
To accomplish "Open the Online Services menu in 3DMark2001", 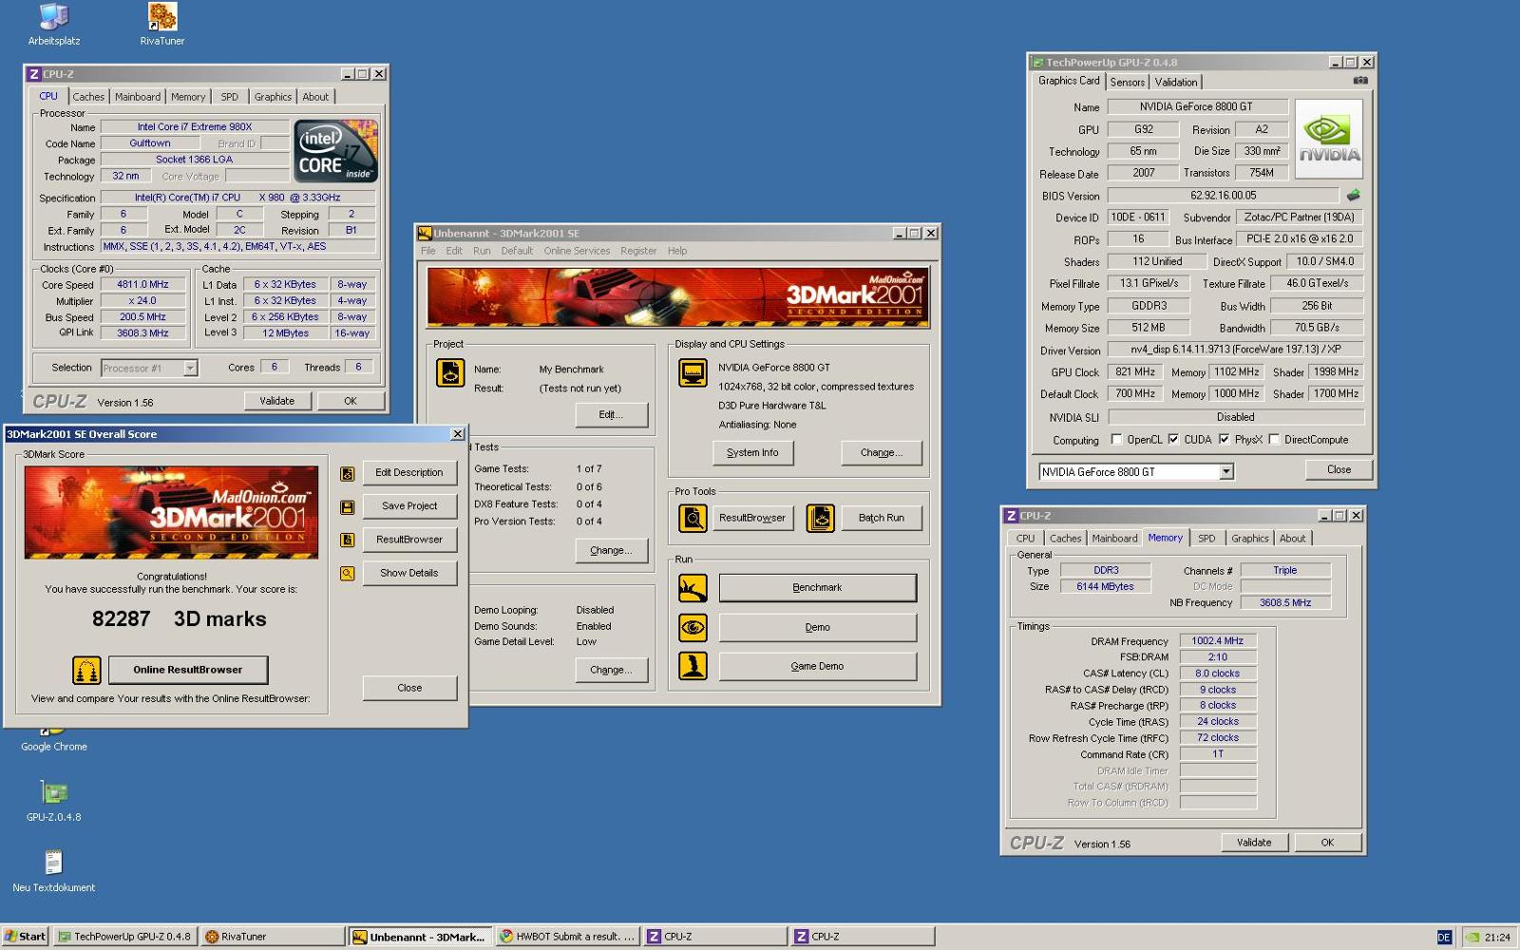I will coord(577,251).
